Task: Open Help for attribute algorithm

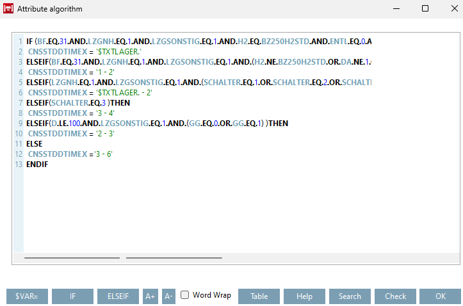Action: click(304, 296)
